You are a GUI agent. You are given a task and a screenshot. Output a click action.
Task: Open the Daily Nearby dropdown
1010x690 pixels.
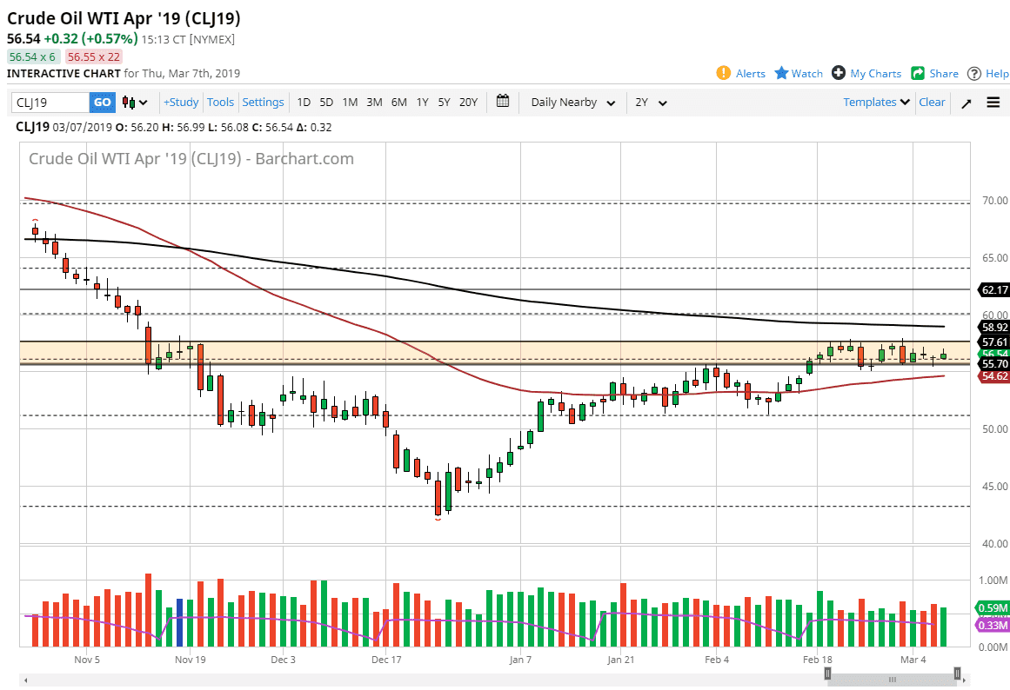pos(572,102)
